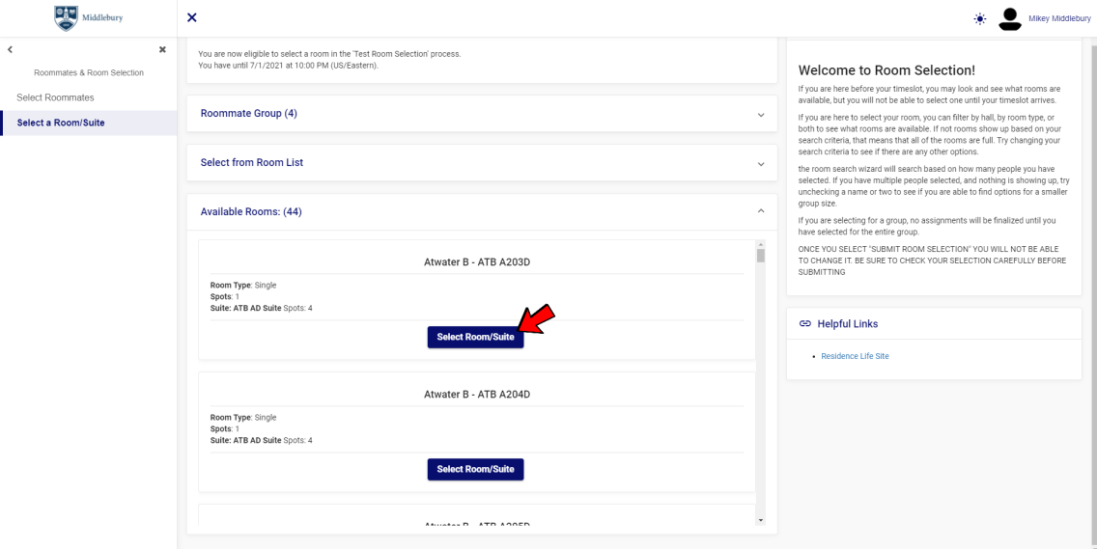The width and height of the screenshot is (1097, 549).
Task: Click Available Rooms: (44) title
Action: (x=251, y=211)
